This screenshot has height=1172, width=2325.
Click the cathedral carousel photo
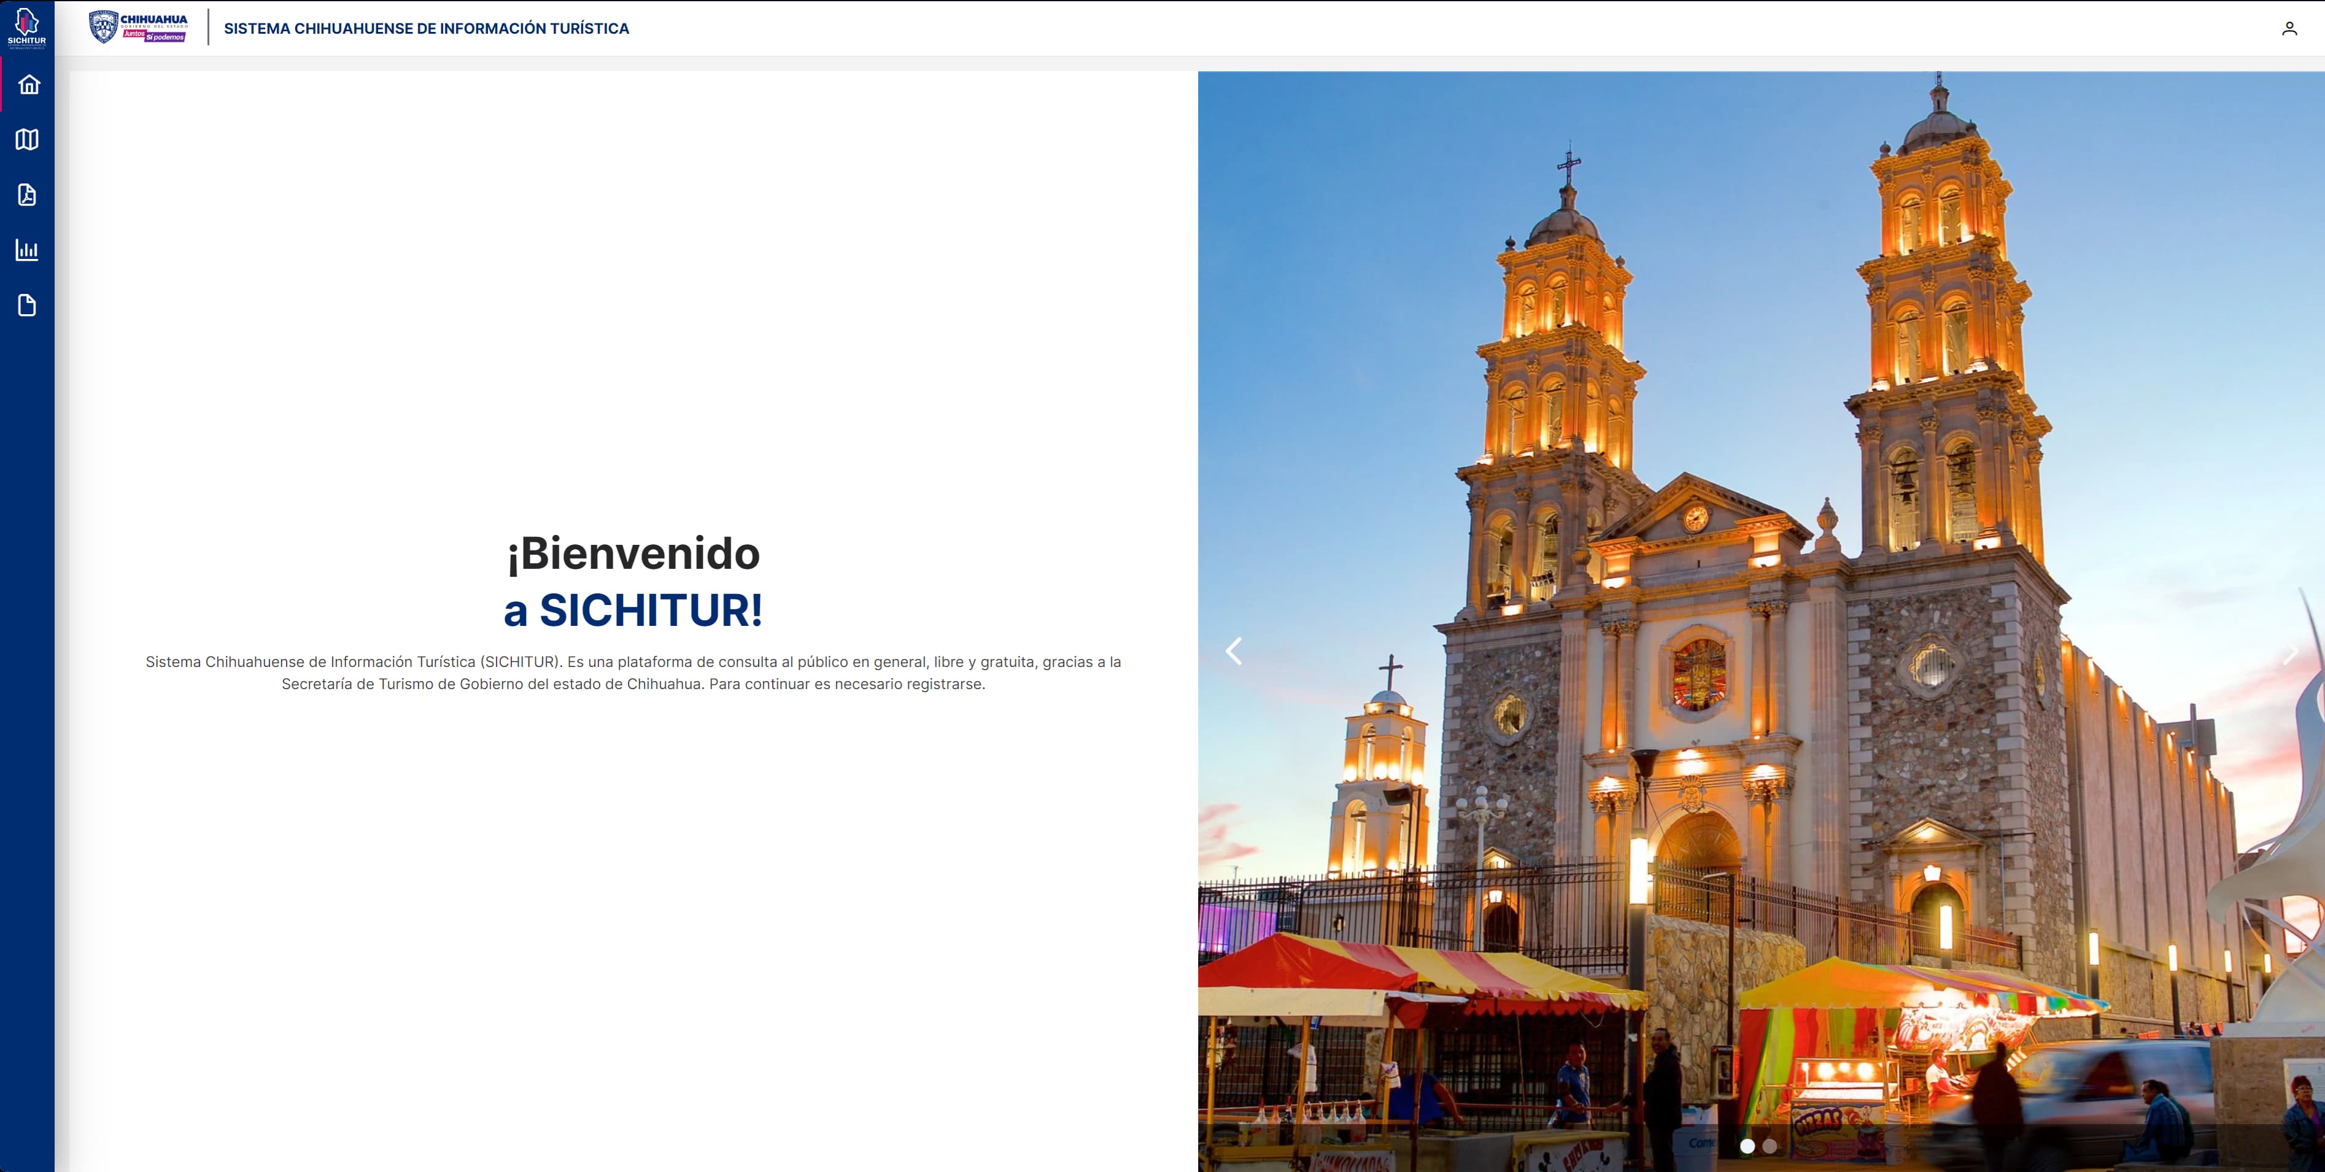pos(1761,622)
